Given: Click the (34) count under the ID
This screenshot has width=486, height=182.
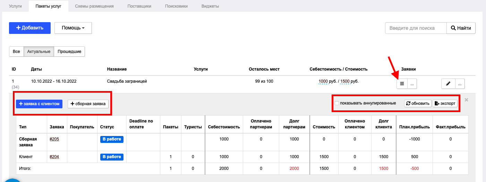Looking at the screenshot, I should tap(15, 87).
